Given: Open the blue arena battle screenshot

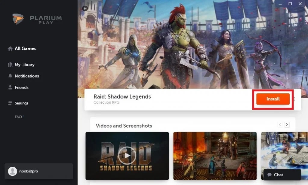Looking at the screenshot, I should click(285, 156).
